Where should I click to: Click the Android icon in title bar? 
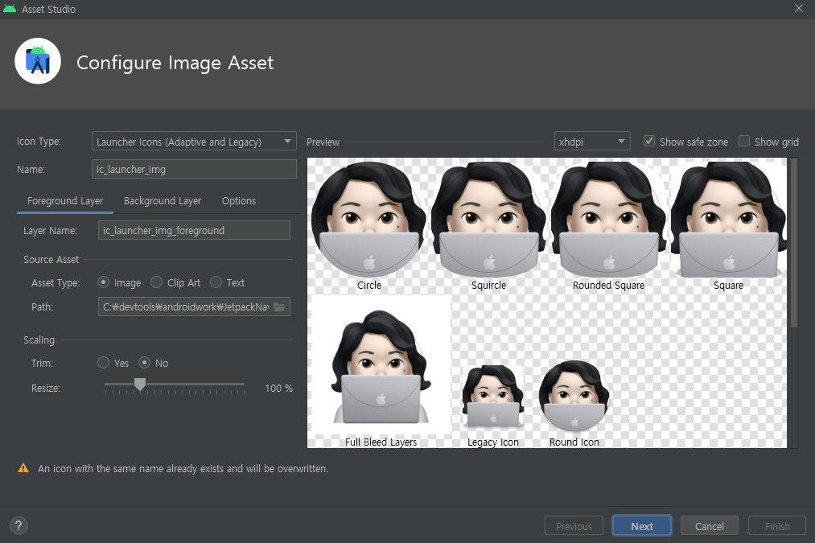pyautogui.click(x=10, y=9)
